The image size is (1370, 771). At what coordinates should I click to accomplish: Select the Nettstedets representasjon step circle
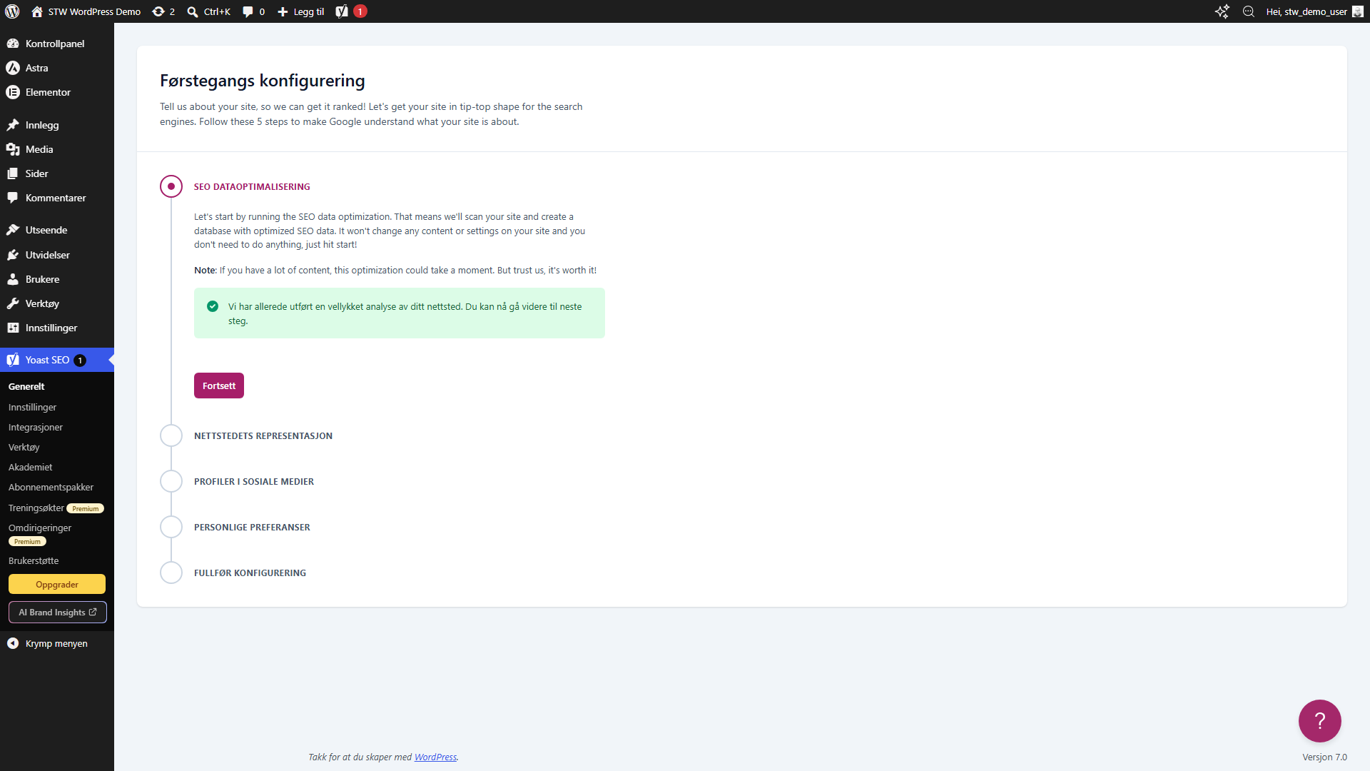(x=171, y=435)
